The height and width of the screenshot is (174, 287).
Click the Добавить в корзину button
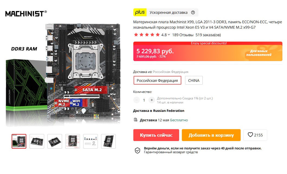click(x=211, y=135)
